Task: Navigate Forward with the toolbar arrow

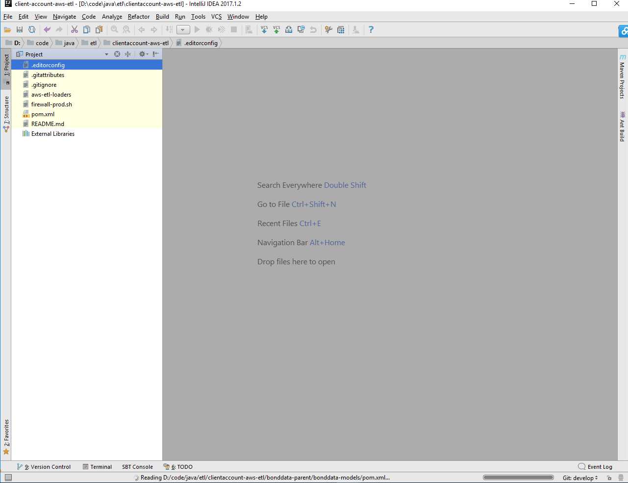Action: pos(154,30)
